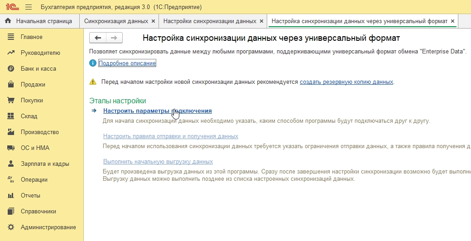
Task: Open Склад warehouse section
Action: [29, 116]
